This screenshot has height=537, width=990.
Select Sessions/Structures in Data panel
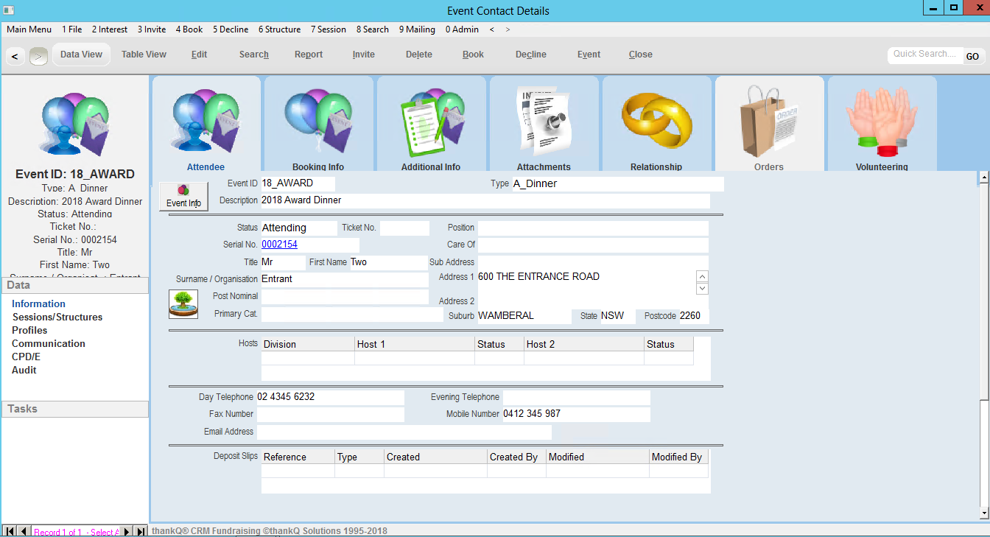(x=57, y=317)
